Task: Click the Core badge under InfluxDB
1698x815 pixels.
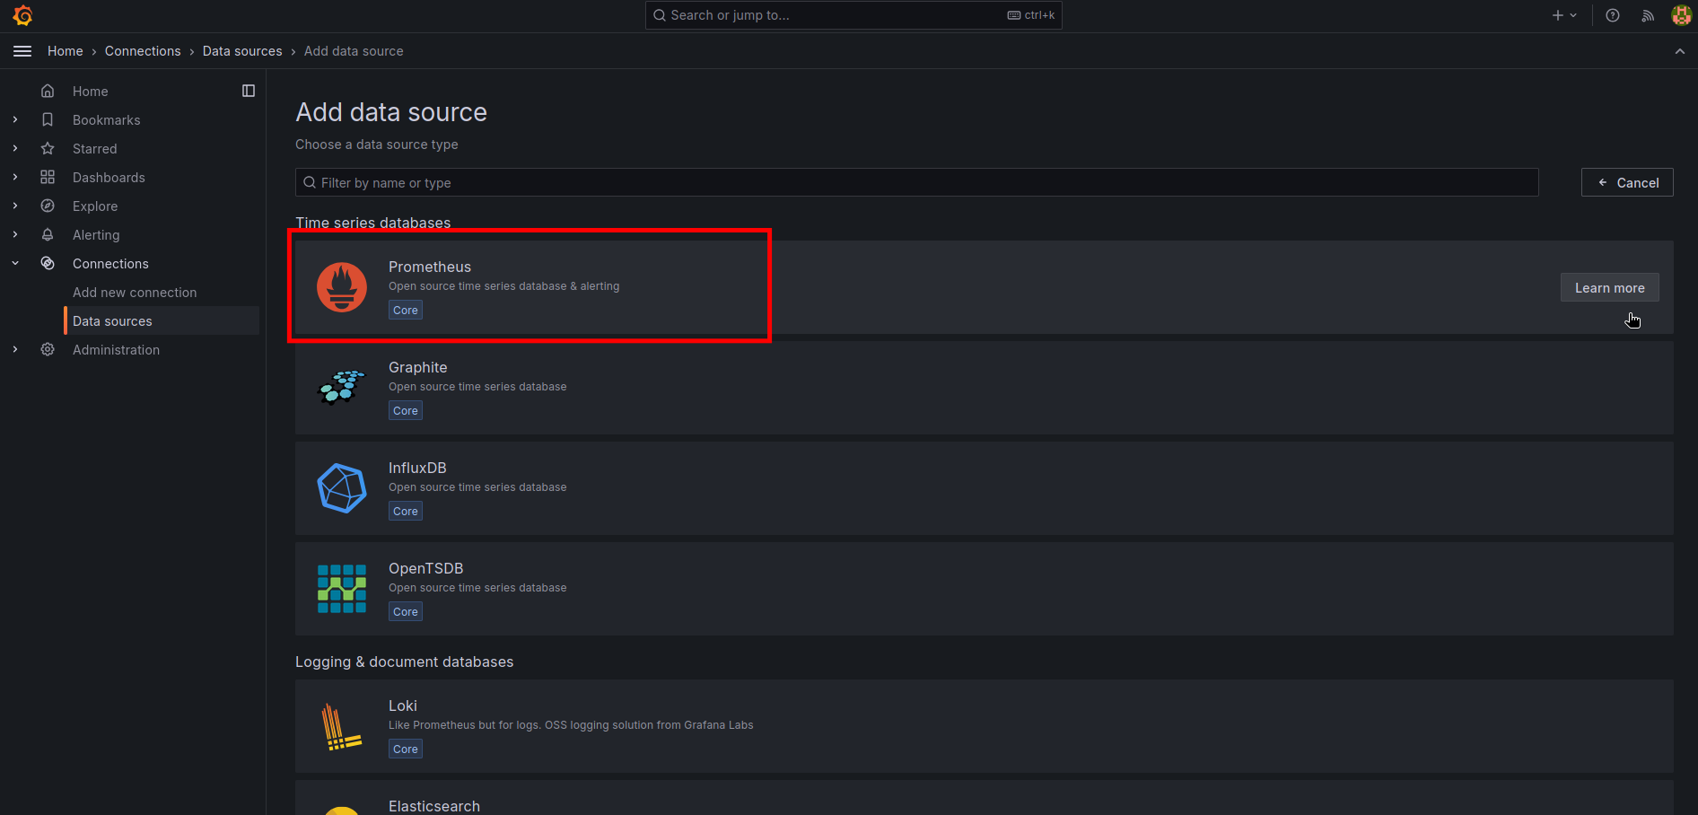Action: coord(406,511)
